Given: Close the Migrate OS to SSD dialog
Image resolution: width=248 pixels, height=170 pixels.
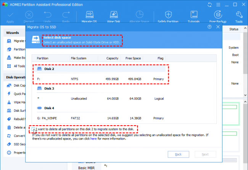Looking at the screenshot, I should pyautogui.click(x=218, y=27).
